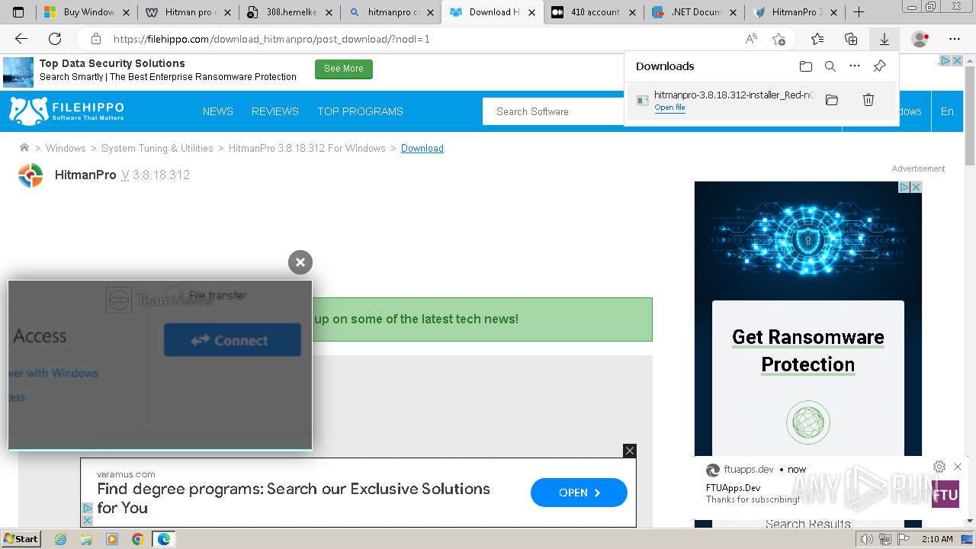Screen dimensions: 976x549
Task: Open the Collections icon
Action: (x=851, y=39)
